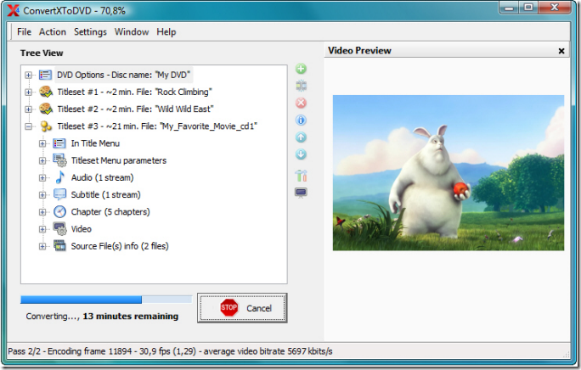The image size is (581, 370).
Task: Expand Titleset #2 Wild Wild East
Action: tap(29, 109)
